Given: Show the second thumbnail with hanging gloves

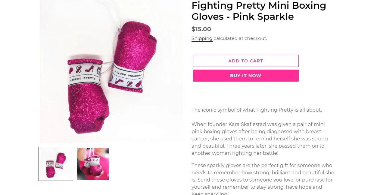Looking at the screenshot, I should [x=93, y=164].
